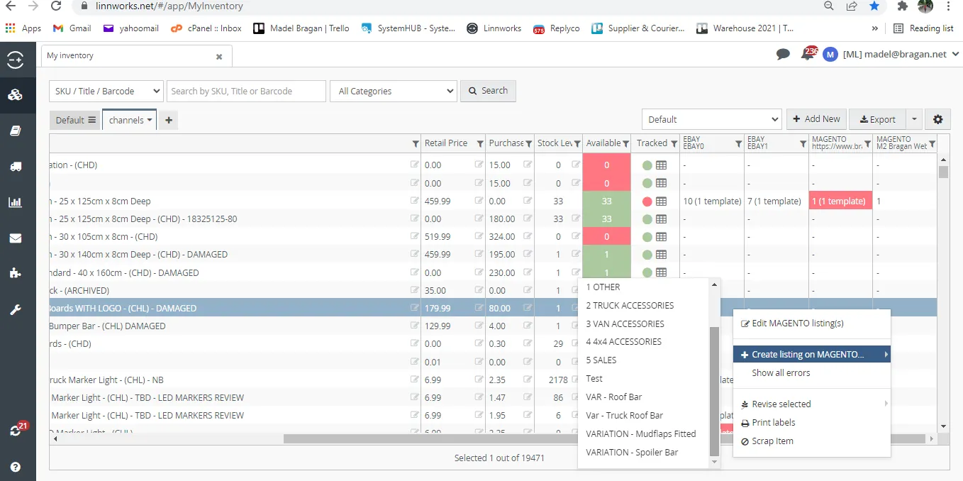The image size is (963, 481).
Task: Expand the Export split-button arrow
Action: point(914,119)
